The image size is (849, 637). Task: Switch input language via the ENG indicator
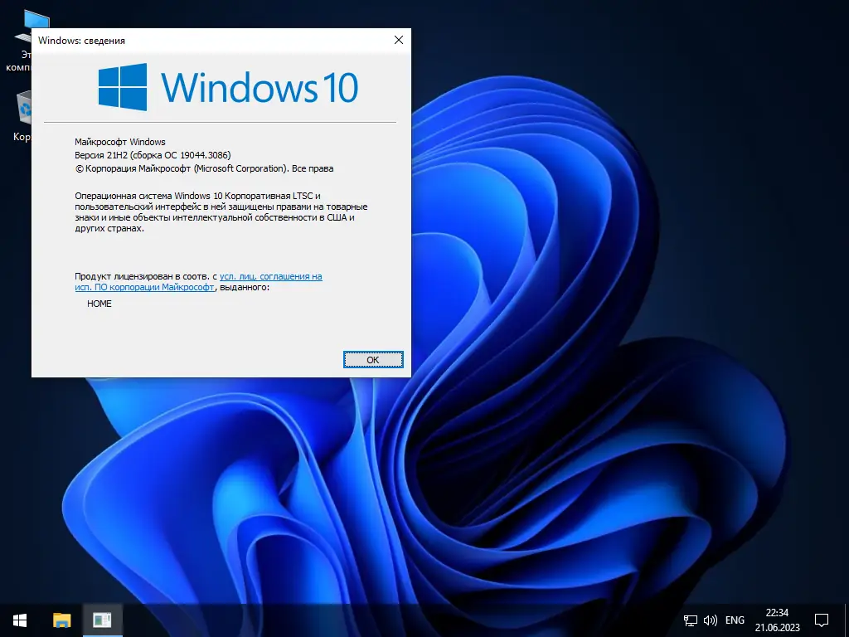coord(735,620)
